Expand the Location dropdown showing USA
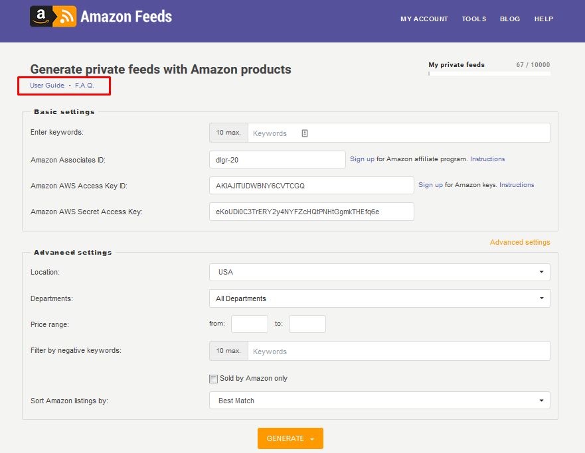Screen dimensions: 585x453 [379, 272]
